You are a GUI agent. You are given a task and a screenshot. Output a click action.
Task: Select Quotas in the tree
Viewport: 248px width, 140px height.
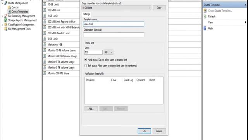(15, 7)
